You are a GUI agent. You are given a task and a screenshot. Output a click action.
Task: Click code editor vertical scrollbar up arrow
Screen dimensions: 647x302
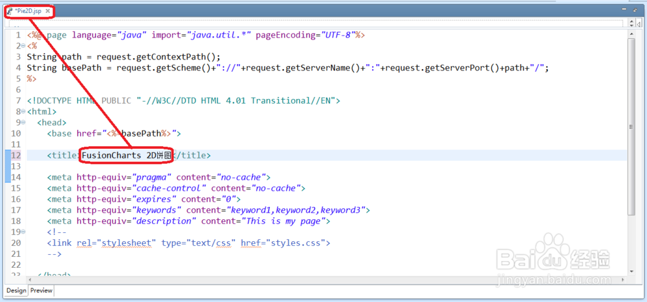pyautogui.click(x=631, y=33)
